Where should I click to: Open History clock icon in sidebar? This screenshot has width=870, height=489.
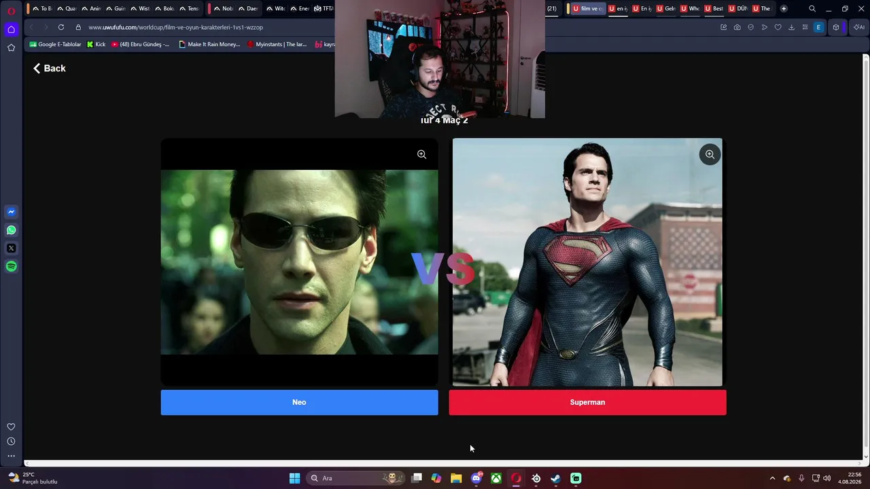[x=11, y=441]
